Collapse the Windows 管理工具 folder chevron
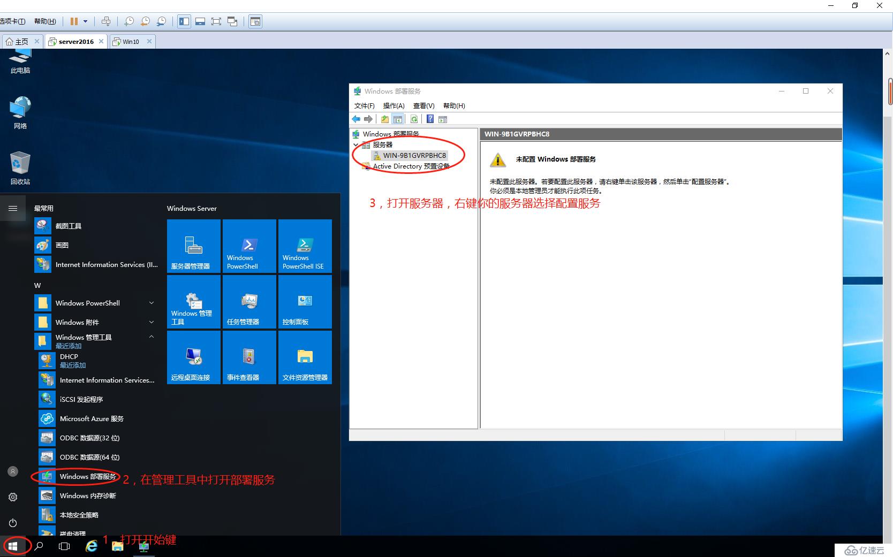Viewport: 893px width, 557px height. 152,337
